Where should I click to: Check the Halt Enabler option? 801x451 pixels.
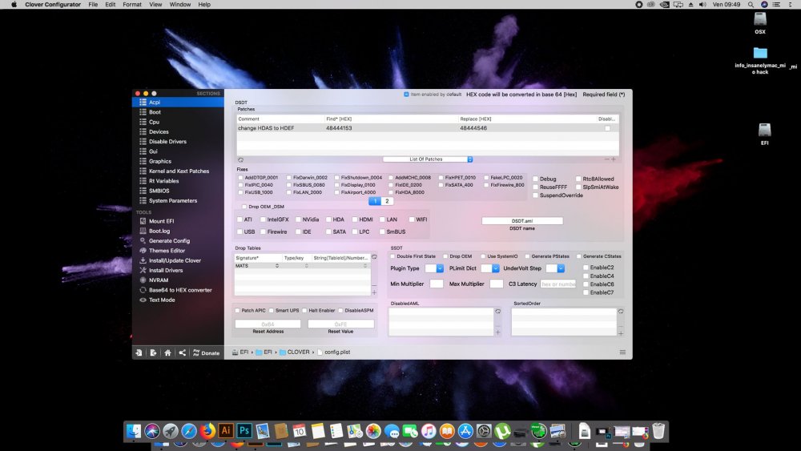pos(304,311)
